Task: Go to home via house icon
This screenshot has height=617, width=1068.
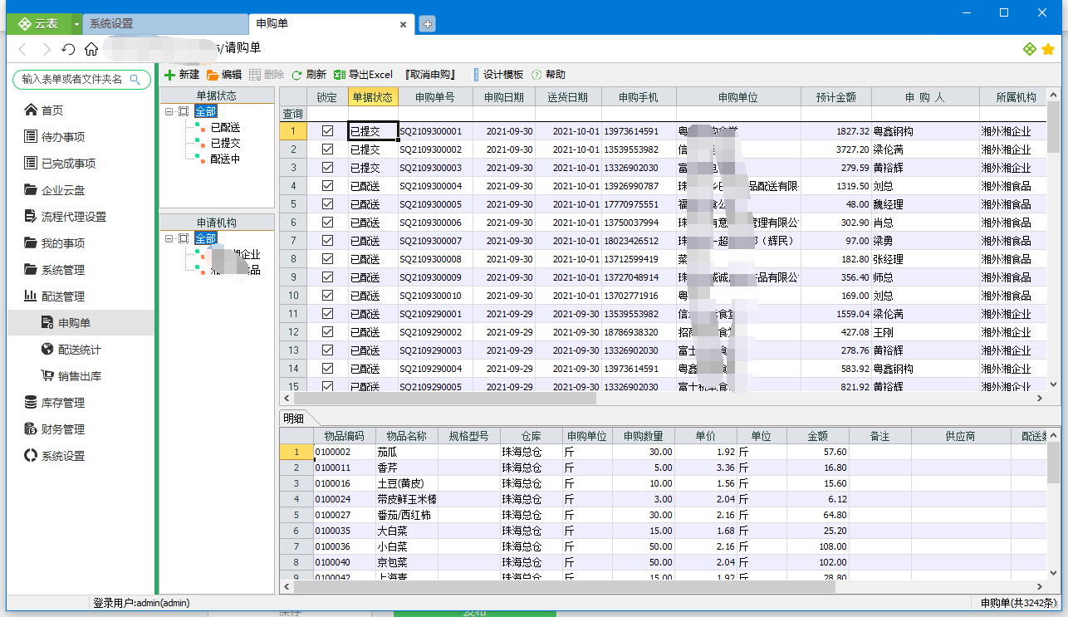Action: pyautogui.click(x=91, y=50)
